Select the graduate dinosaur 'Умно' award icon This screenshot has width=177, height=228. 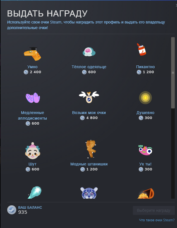click(32, 54)
